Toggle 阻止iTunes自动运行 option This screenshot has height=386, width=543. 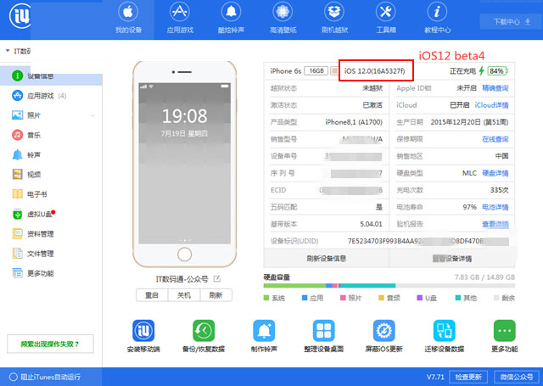pos(14,377)
